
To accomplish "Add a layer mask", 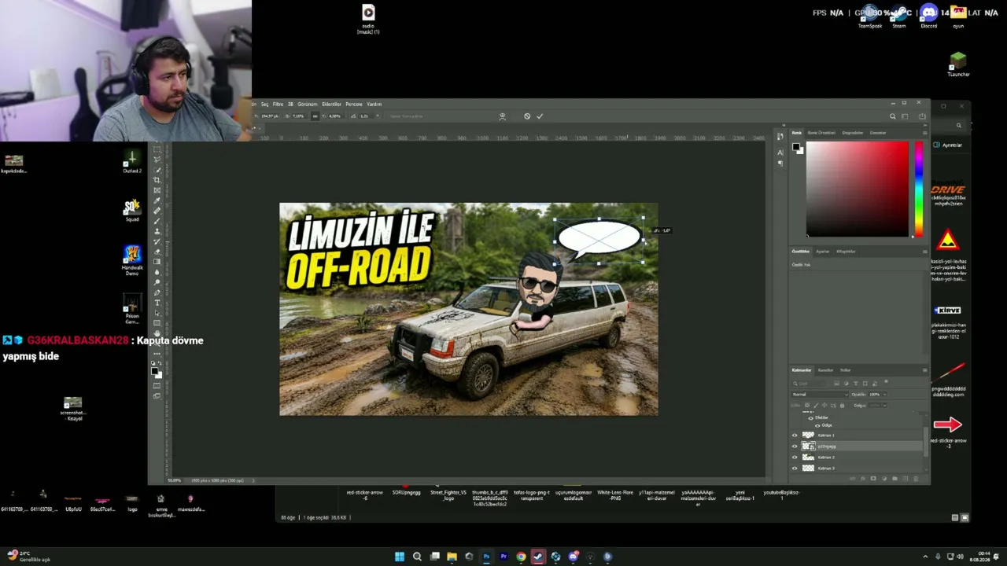I will point(873,478).
